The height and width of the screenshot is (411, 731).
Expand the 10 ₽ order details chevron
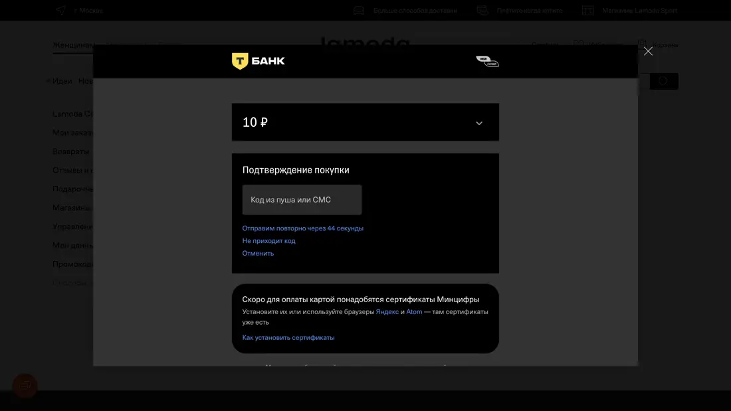[x=478, y=123]
